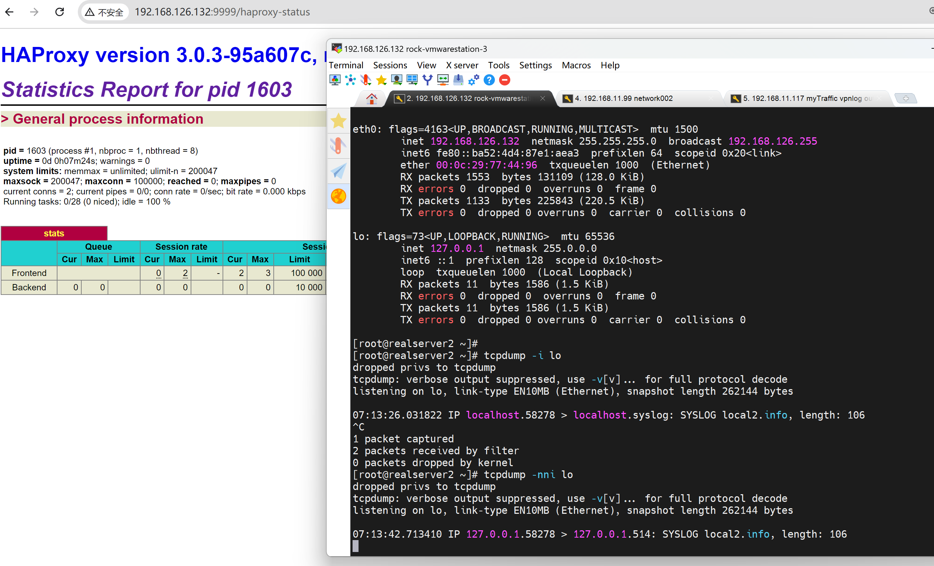Image resolution: width=934 pixels, height=566 pixels.
Task: Click the browser address bar URL
Action: [222, 12]
